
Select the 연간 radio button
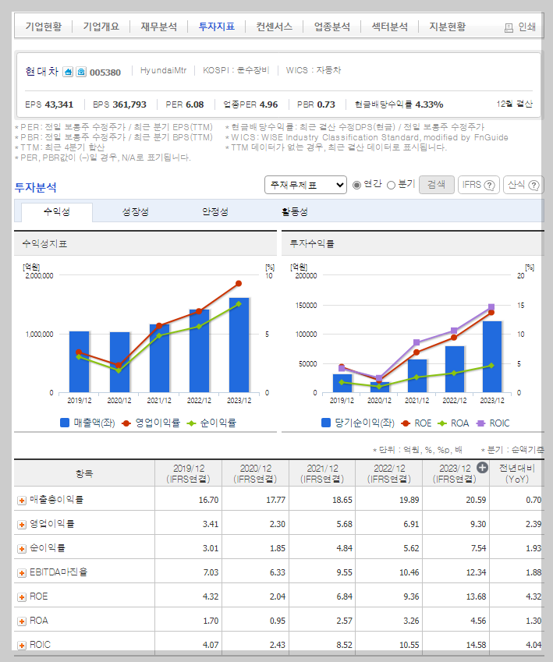click(x=356, y=185)
